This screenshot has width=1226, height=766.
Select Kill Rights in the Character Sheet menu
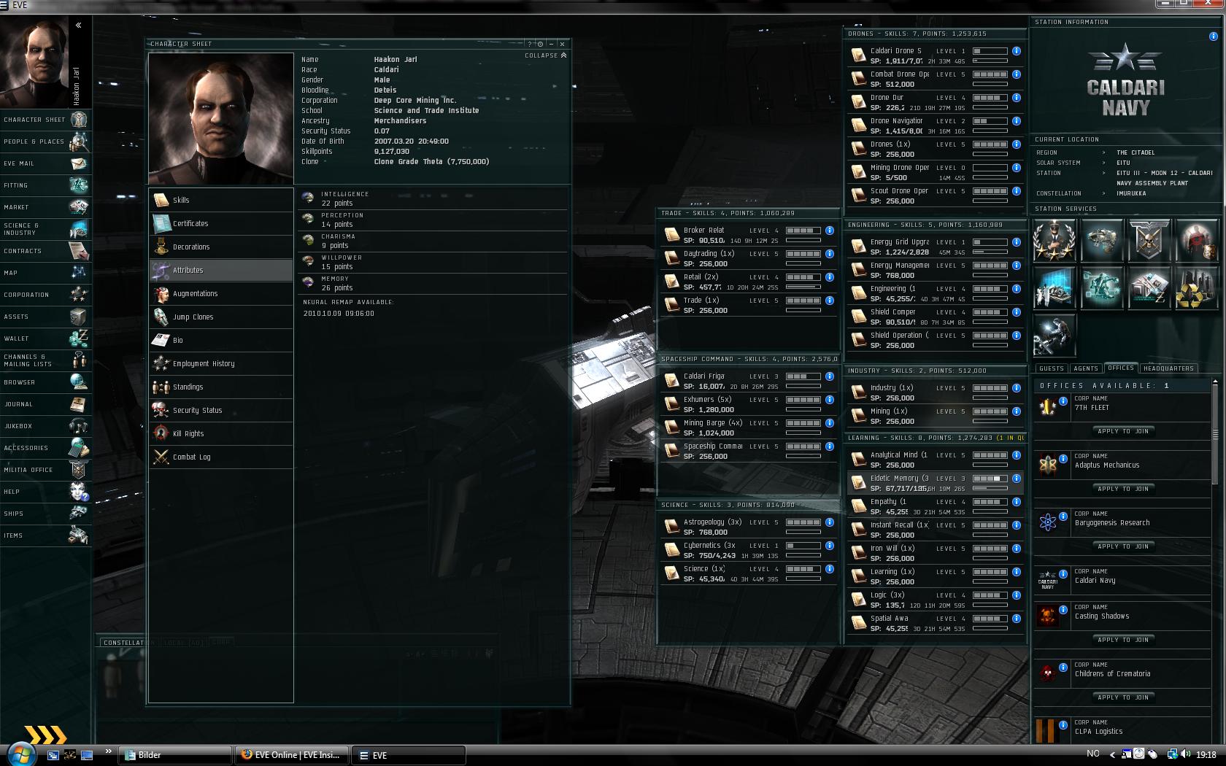click(x=221, y=433)
